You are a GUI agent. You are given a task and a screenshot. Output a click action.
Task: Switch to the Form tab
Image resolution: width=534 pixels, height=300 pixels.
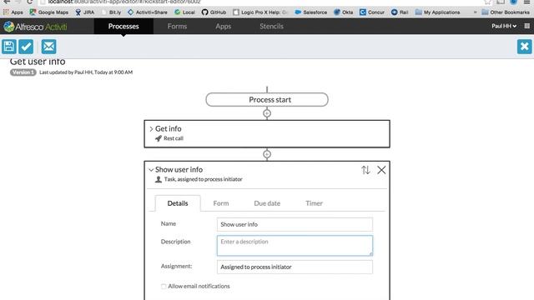[x=221, y=203]
